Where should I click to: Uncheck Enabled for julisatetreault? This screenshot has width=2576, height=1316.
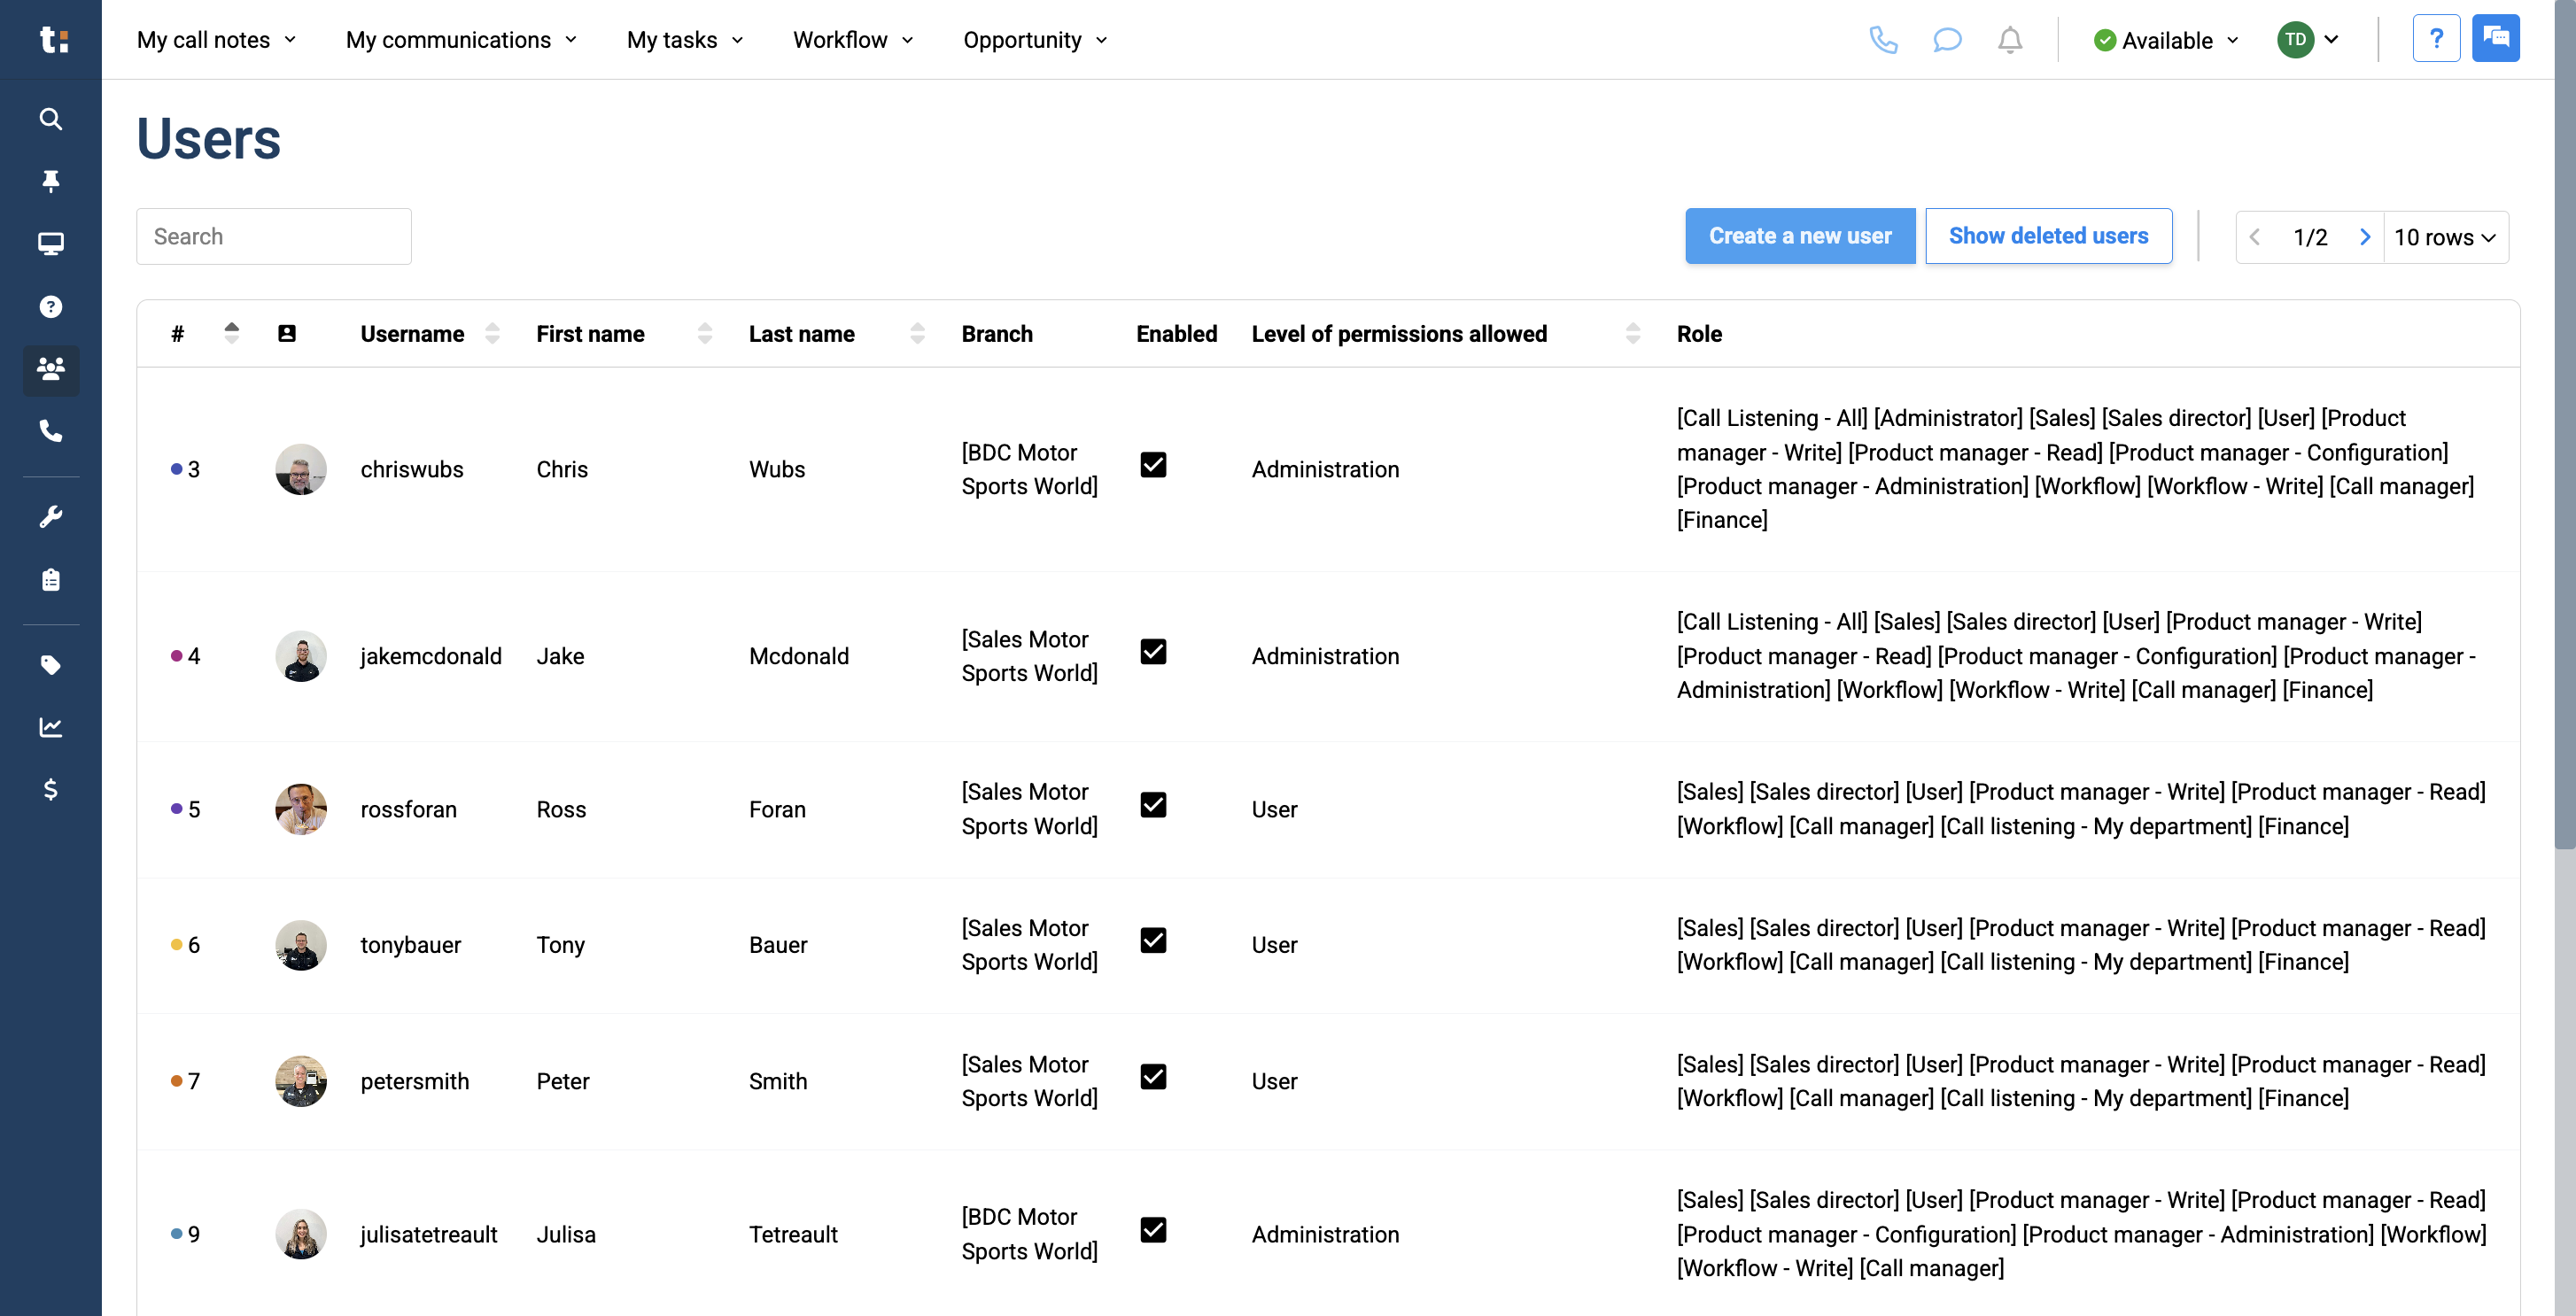click(x=1154, y=1230)
